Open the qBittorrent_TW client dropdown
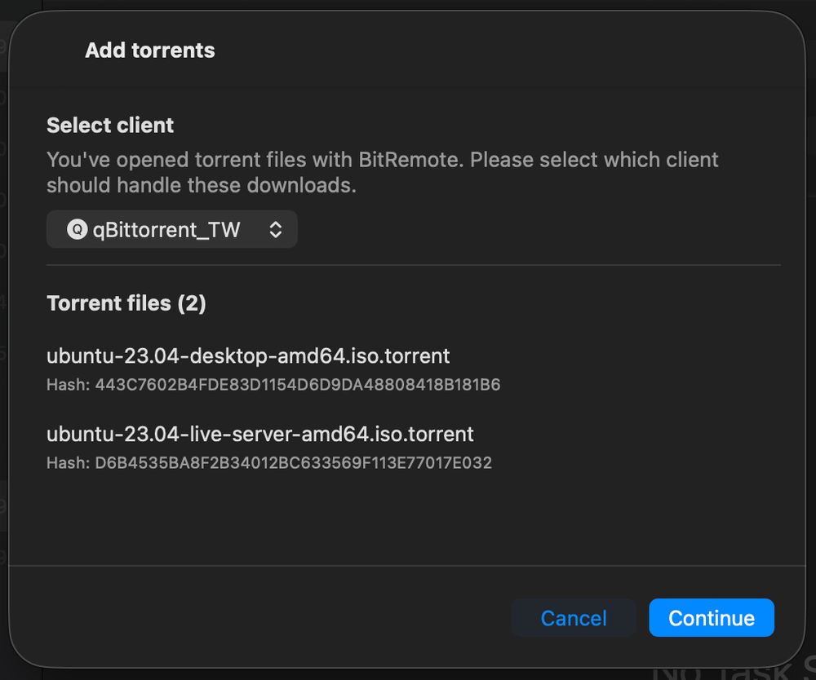The width and height of the screenshot is (816, 680). [171, 230]
